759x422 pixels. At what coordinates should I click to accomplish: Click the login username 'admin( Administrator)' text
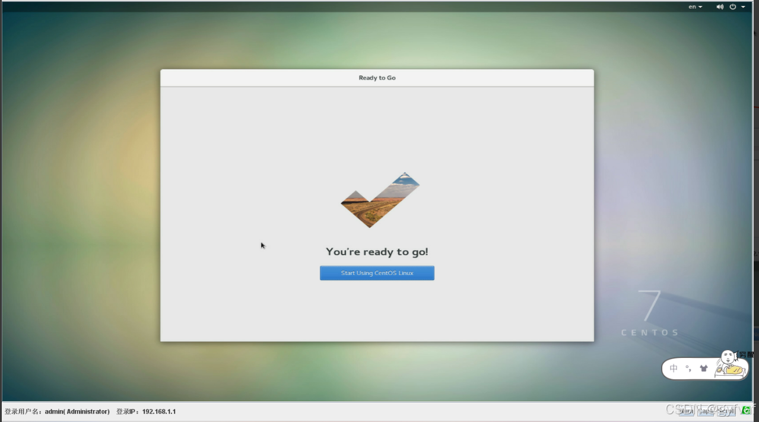click(x=77, y=411)
